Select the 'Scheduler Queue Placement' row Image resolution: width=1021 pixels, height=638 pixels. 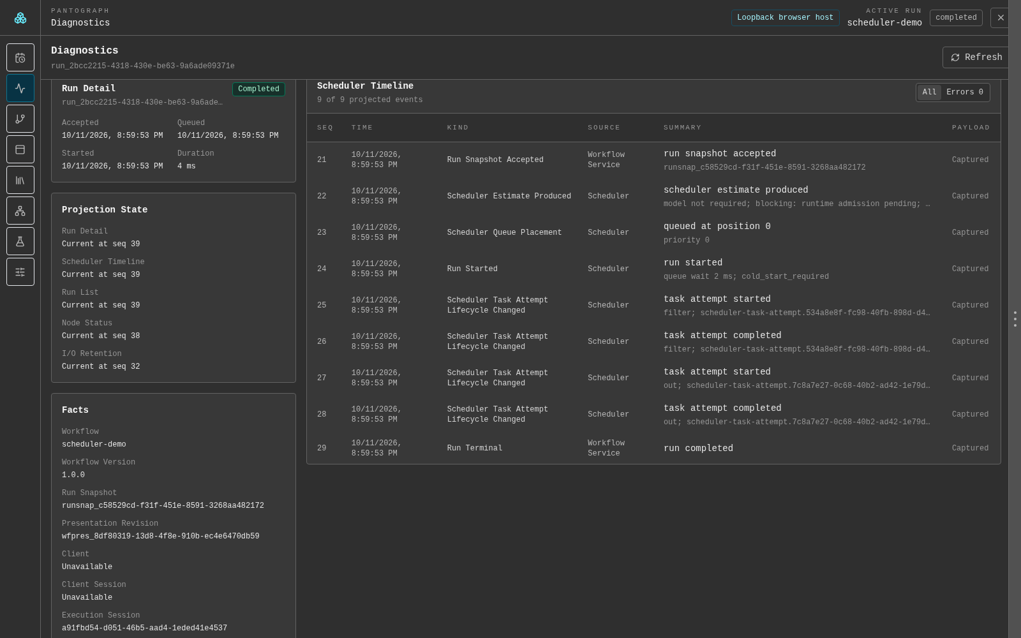coord(653,233)
